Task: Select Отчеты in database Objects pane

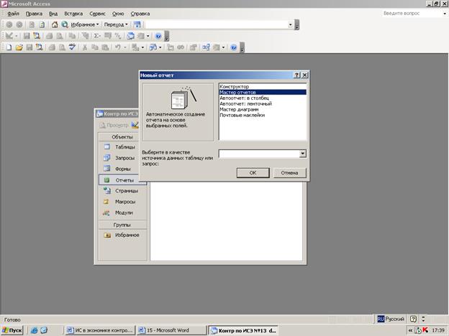Action: click(x=122, y=180)
